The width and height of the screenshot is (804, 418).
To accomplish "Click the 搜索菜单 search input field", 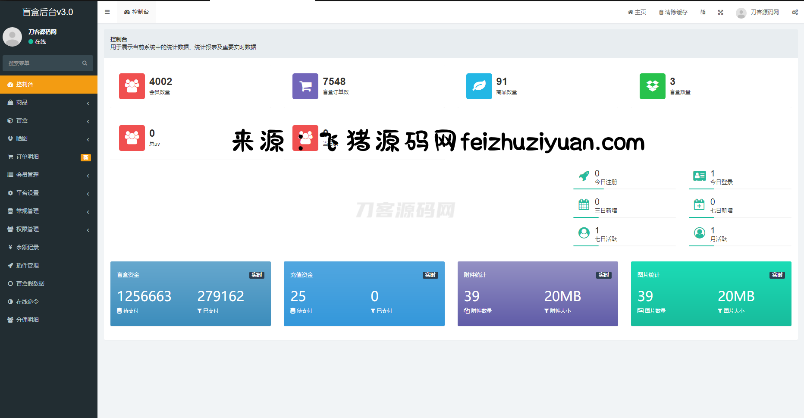I will point(43,63).
